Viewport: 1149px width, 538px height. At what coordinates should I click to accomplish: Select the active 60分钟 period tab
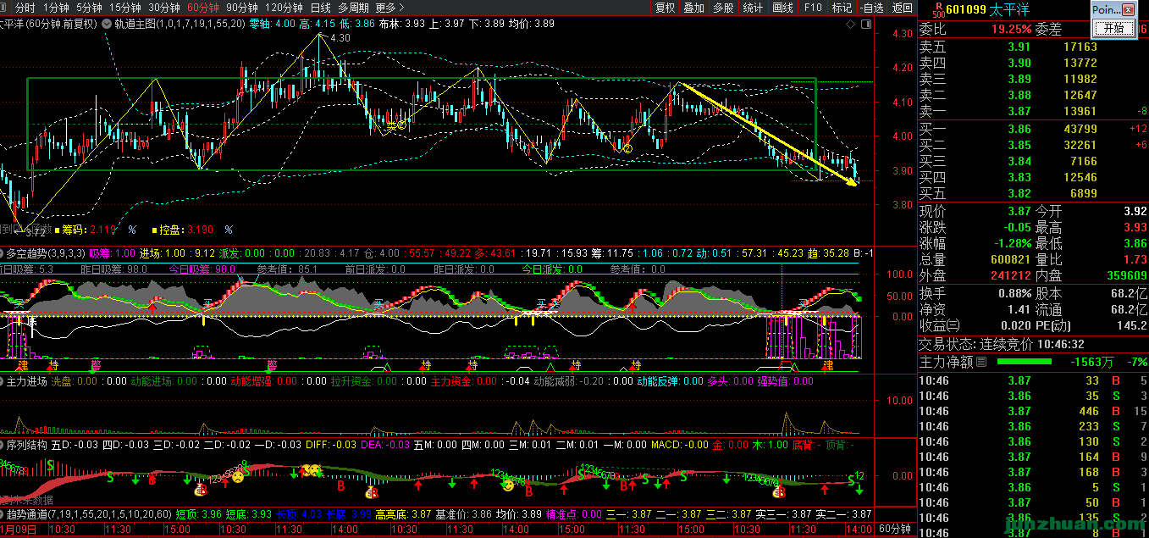(x=203, y=8)
